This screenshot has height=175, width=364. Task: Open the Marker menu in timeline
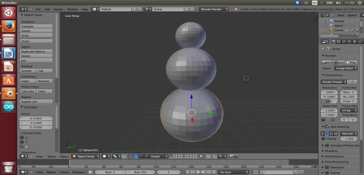coord(51,172)
